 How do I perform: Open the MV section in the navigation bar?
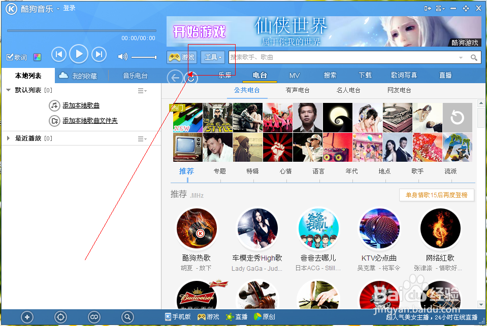(294, 75)
